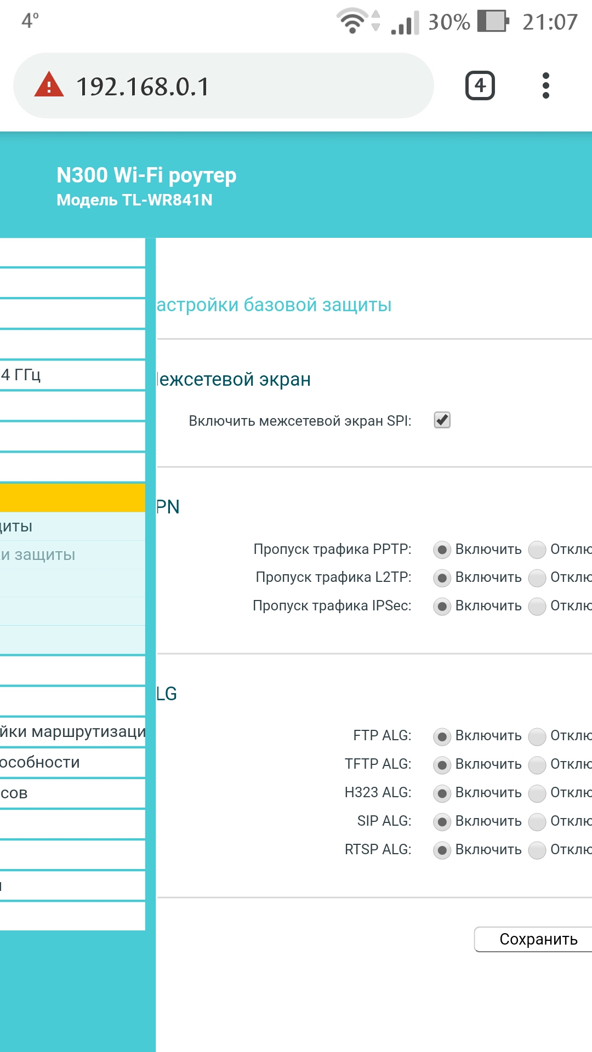Open the menu item ending in 'особности'
592x1052 pixels.
tap(72, 762)
